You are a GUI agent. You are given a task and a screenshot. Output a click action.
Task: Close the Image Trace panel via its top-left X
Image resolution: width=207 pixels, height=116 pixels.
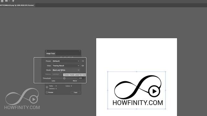(46, 51)
